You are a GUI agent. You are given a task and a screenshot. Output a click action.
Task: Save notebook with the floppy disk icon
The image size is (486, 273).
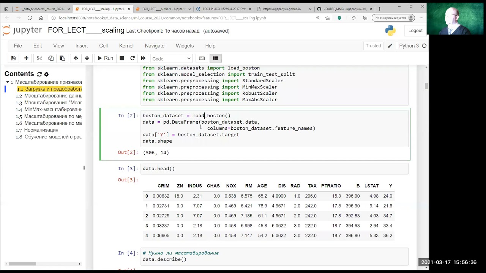click(x=13, y=58)
